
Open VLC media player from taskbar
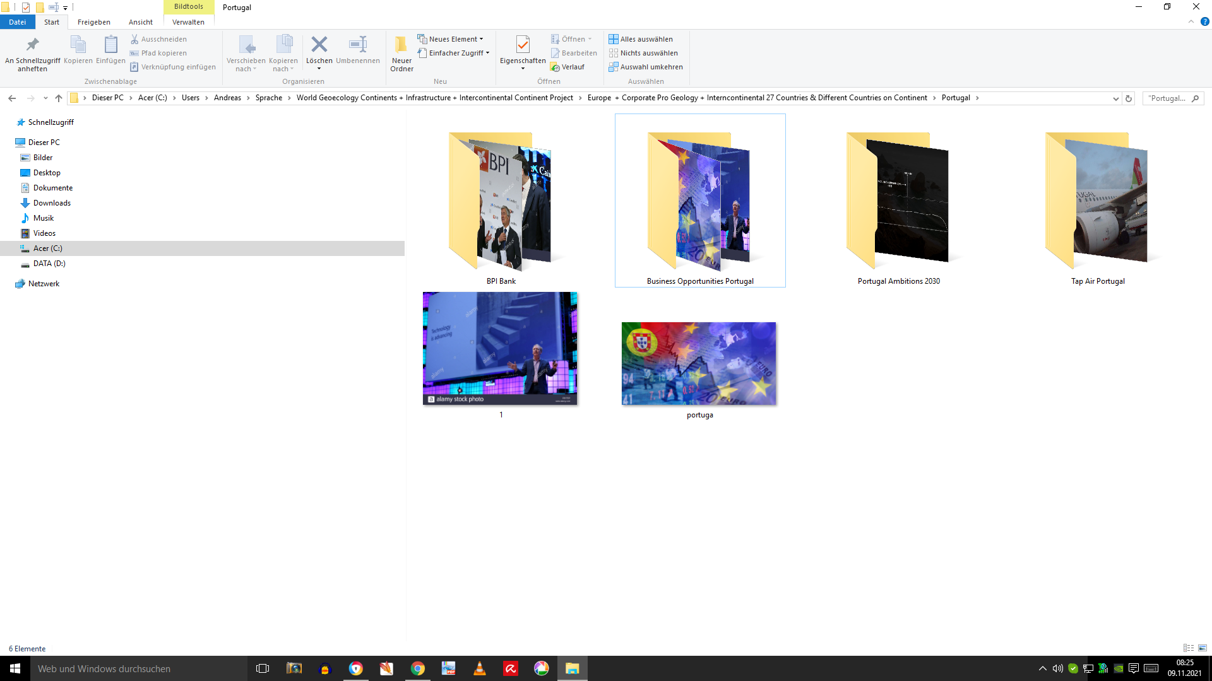pos(480,668)
